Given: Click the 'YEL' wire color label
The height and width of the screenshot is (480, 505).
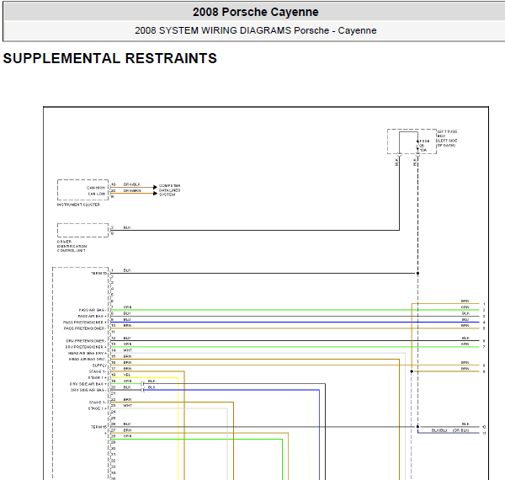Looking at the screenshot, I should [127, 375].
